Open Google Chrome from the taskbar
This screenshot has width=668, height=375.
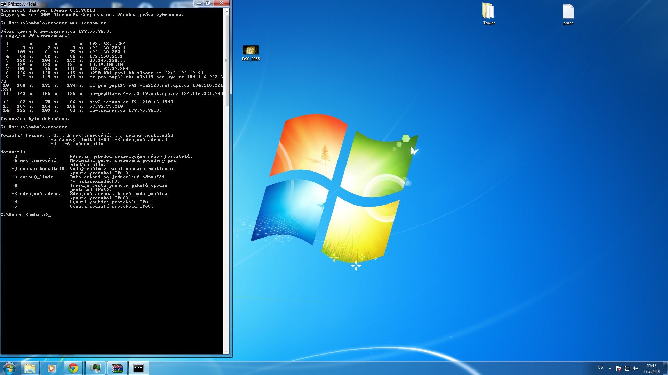(73, 368)
